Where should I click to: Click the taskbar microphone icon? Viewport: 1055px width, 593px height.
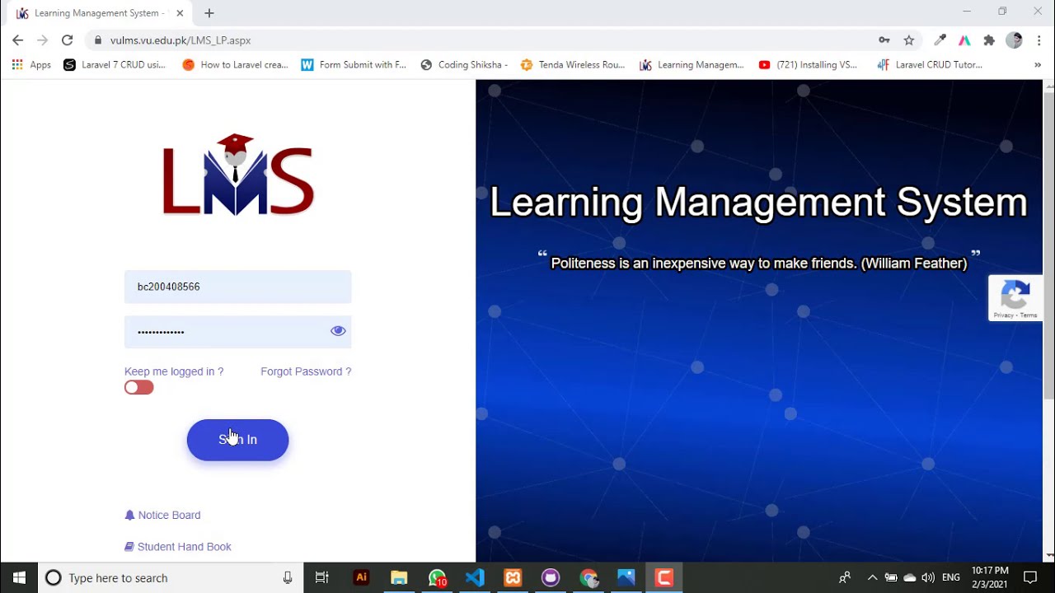click(288, 578)
